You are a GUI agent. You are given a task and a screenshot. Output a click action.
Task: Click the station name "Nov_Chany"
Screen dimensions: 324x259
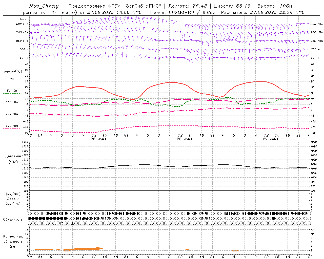[44, 6]
